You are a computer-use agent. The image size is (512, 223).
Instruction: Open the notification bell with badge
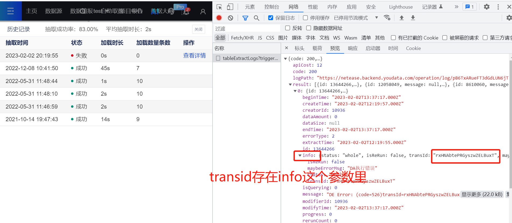point(186,11)
